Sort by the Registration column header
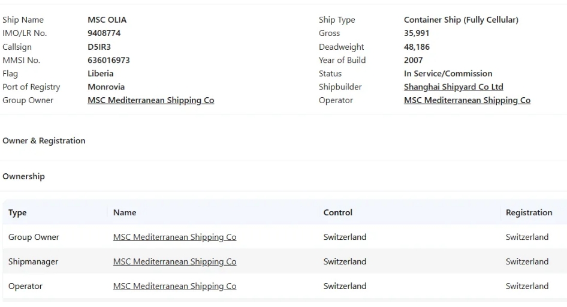 coord(529,213)
